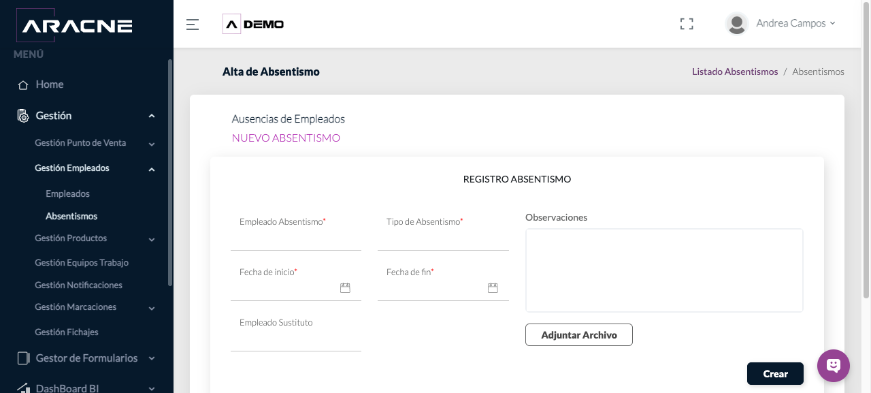Image resolution: width=871 pixels, height=393 pixels.
Task: Click the Alta de Absentismo title
Action: point(271,72)
